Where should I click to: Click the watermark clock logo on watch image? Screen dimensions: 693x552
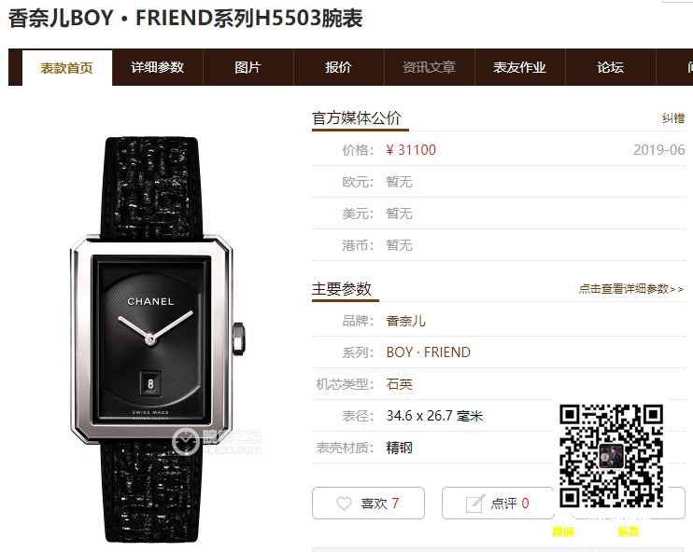click(x=185, y=441)
